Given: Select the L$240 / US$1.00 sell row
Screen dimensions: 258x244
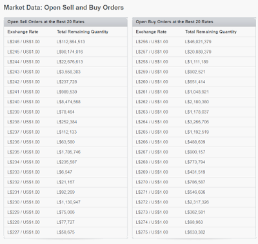Looking at the screenshot, I should (66, 102).
